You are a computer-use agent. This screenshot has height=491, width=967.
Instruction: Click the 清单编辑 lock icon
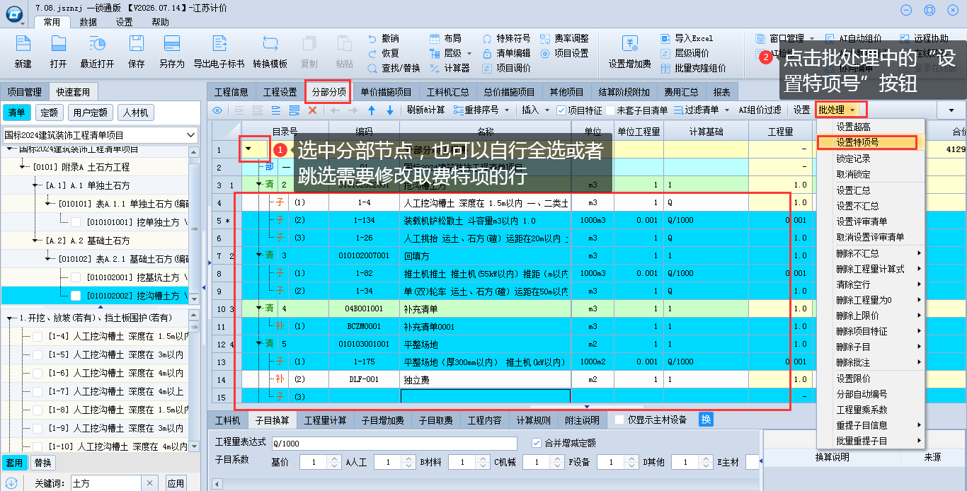click(x=487, y=53)
